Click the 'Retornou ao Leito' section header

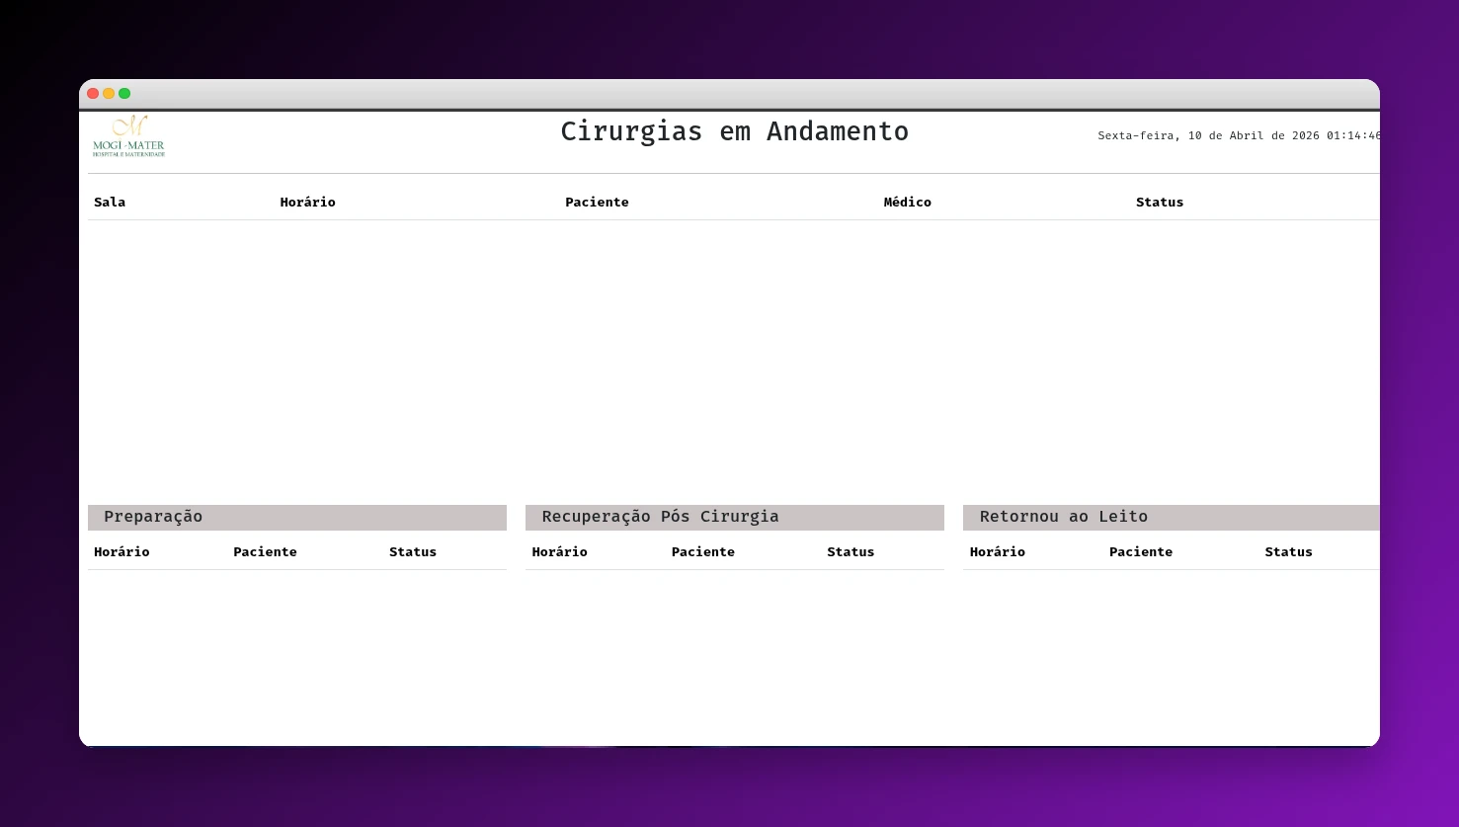coord(1172,517)
